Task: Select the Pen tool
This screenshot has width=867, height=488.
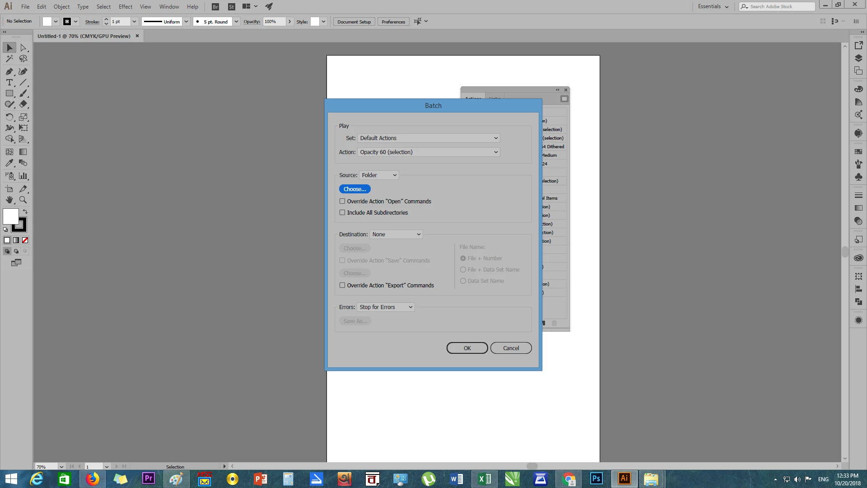Action: pyautogui.click(x=9, y=71)
